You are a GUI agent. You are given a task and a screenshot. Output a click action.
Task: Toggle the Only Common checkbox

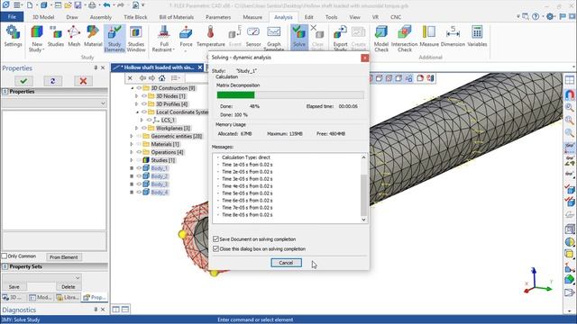click(5, 256)
